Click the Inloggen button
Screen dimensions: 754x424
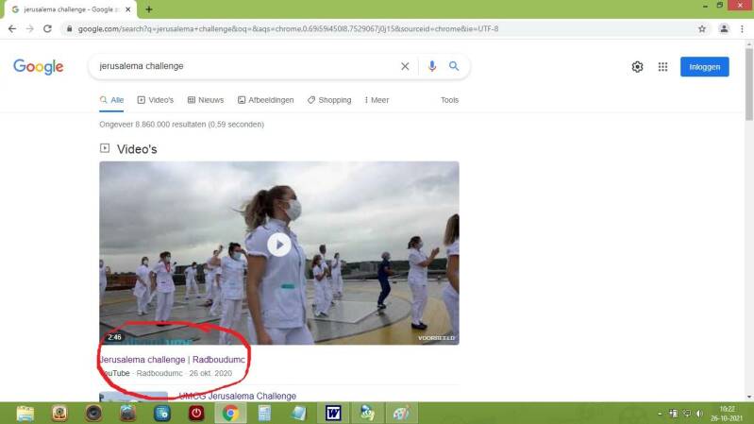(705, 67)
